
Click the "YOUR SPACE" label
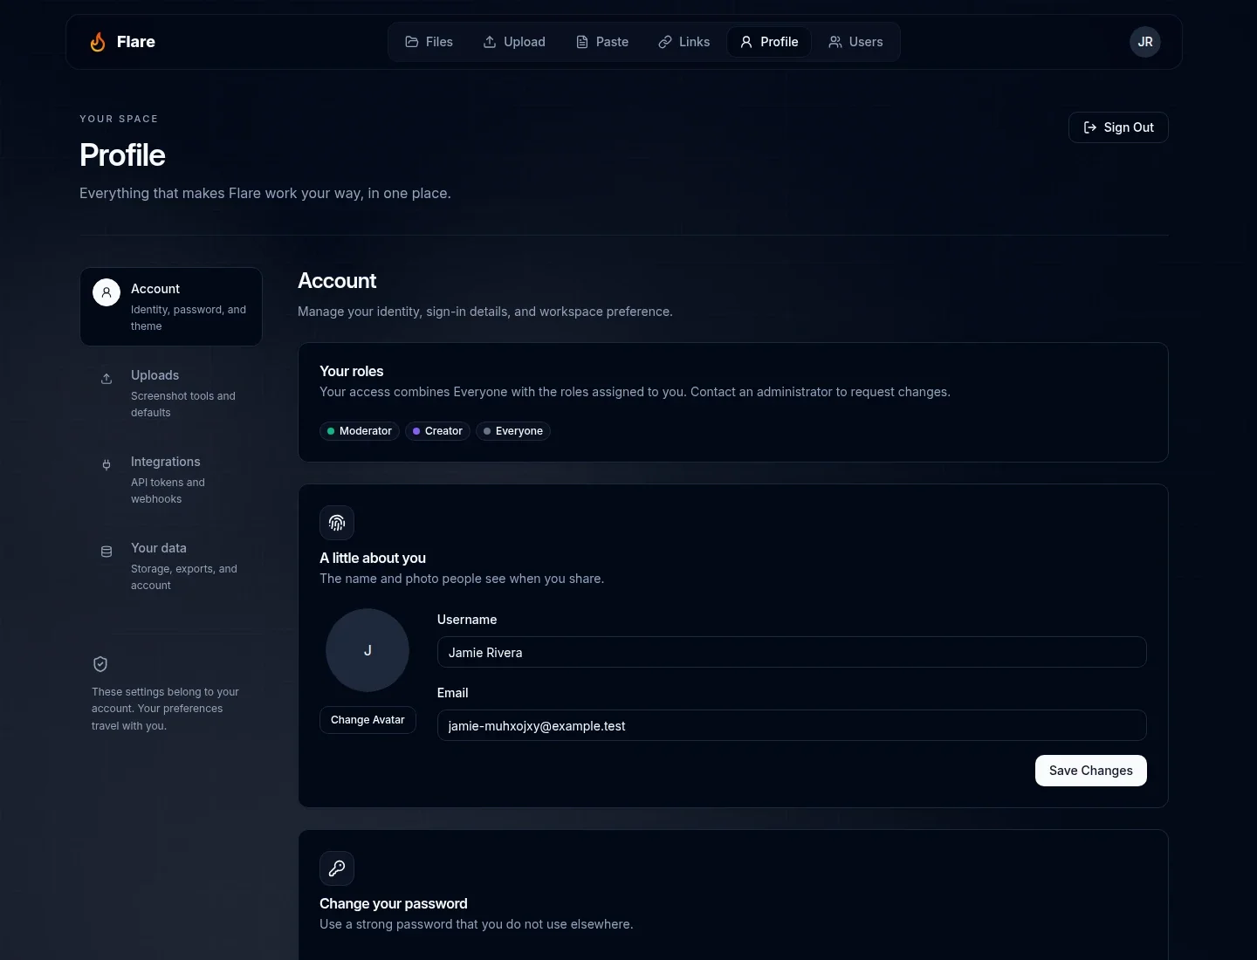pyautogui.click(x=119, y=119)
